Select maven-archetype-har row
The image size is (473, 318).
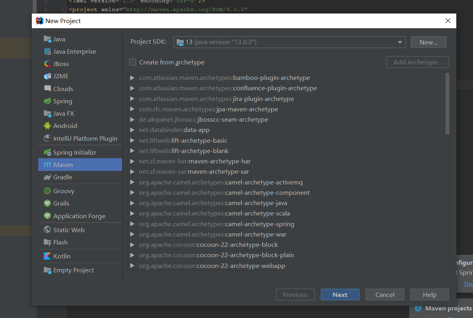coord(286,161)
